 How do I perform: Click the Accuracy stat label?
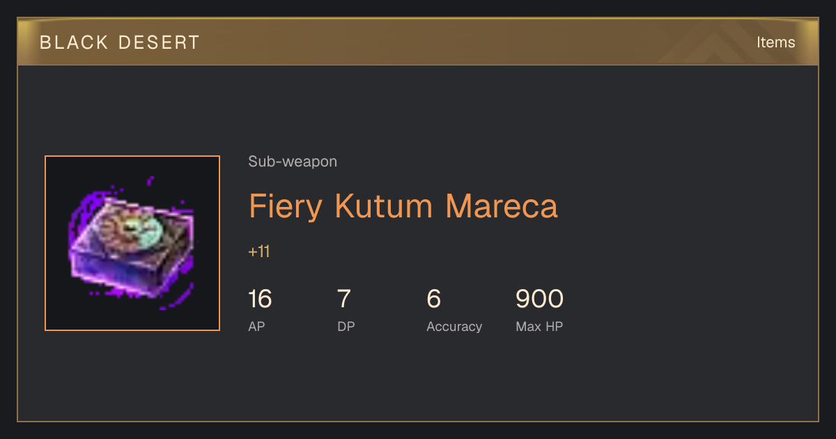click(454, 326)
